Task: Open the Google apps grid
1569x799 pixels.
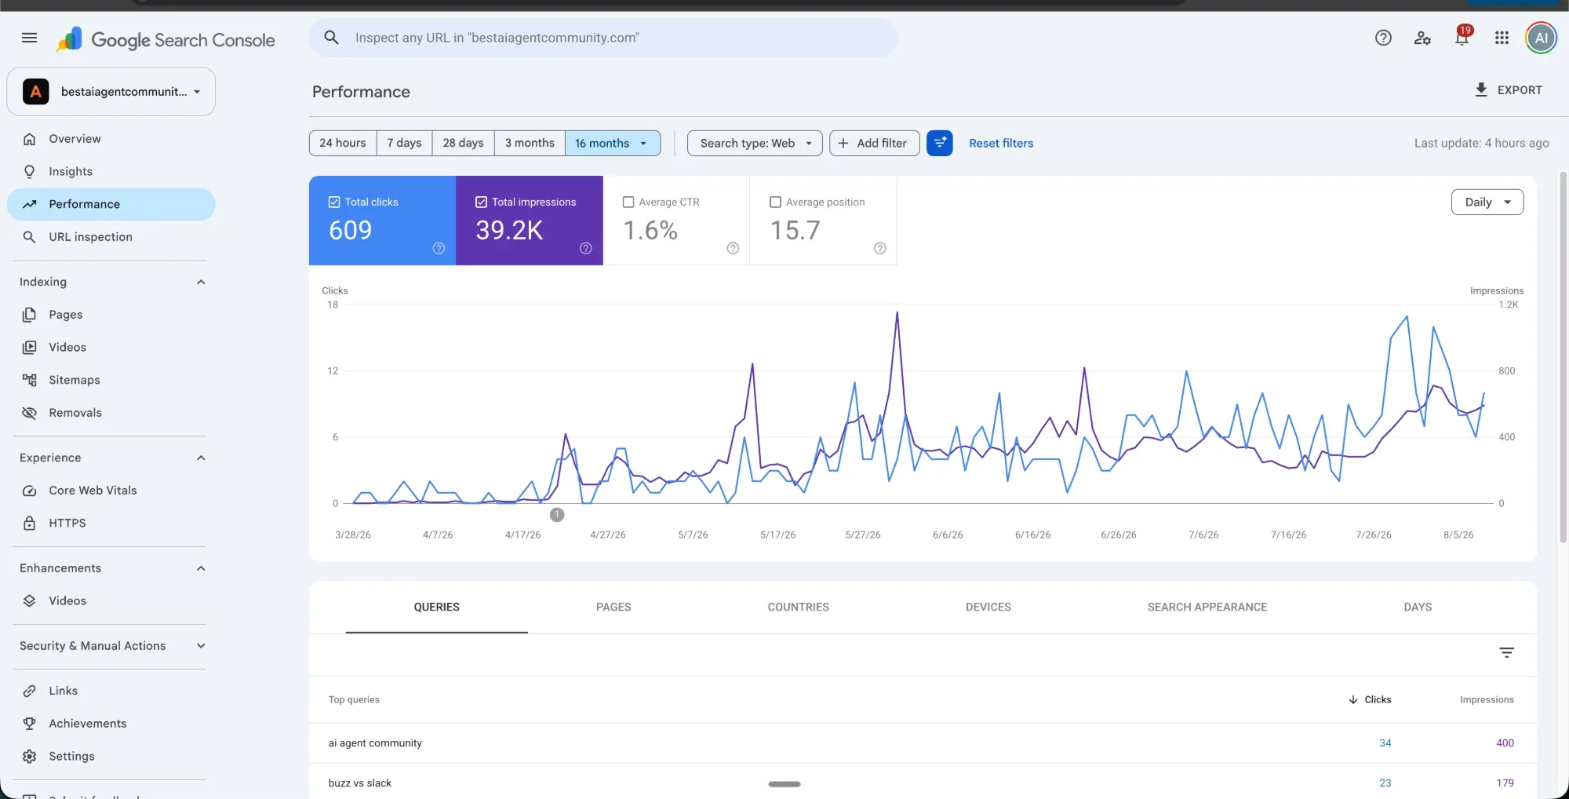Action: tap(1502, 38)
